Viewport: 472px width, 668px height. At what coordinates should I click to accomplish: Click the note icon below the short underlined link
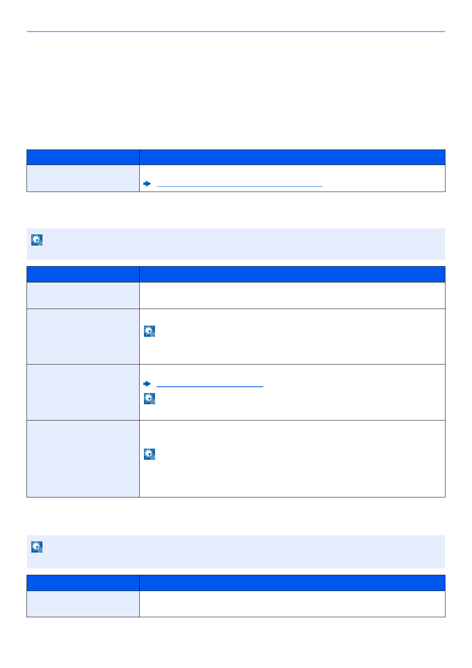[150, 399]
